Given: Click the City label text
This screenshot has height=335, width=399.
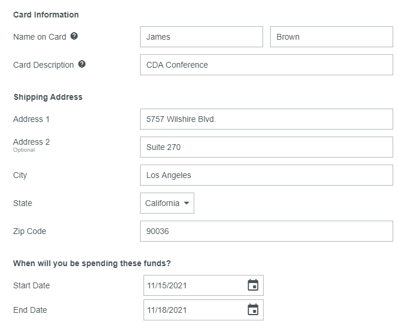Looking at the screenshot, I should tap(20, 175).
